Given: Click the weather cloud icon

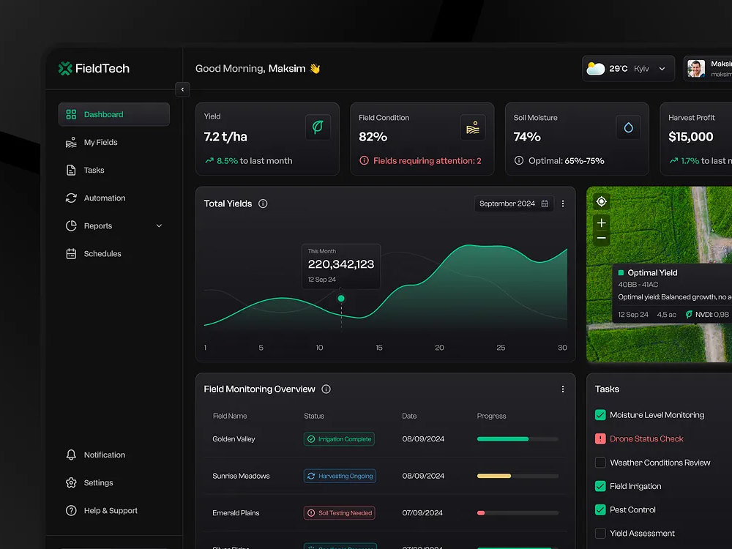Looking at the screenshot, I should coord(596,69).
